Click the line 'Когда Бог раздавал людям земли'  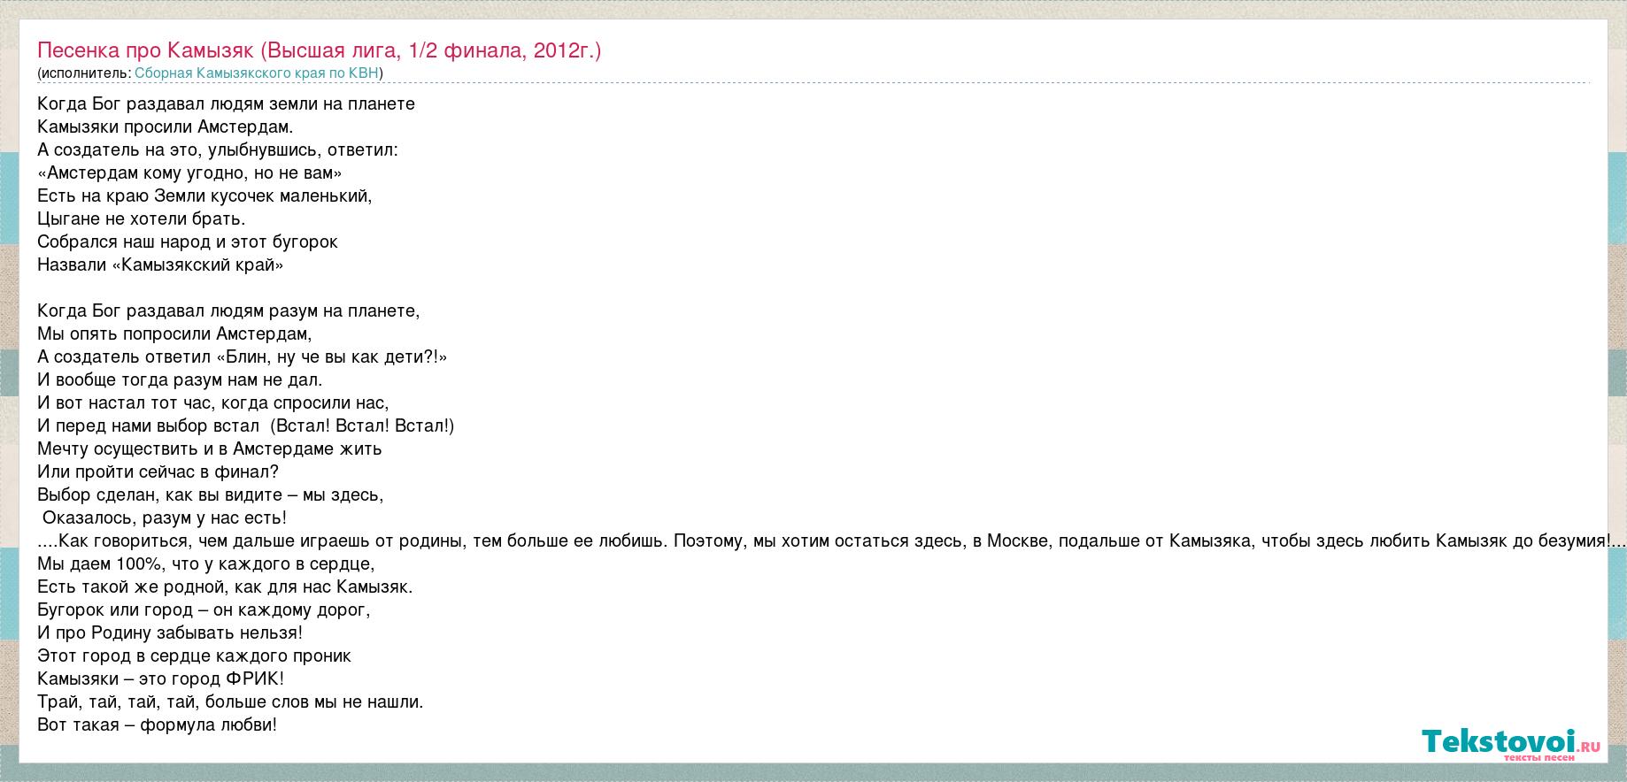click(226, 104)
